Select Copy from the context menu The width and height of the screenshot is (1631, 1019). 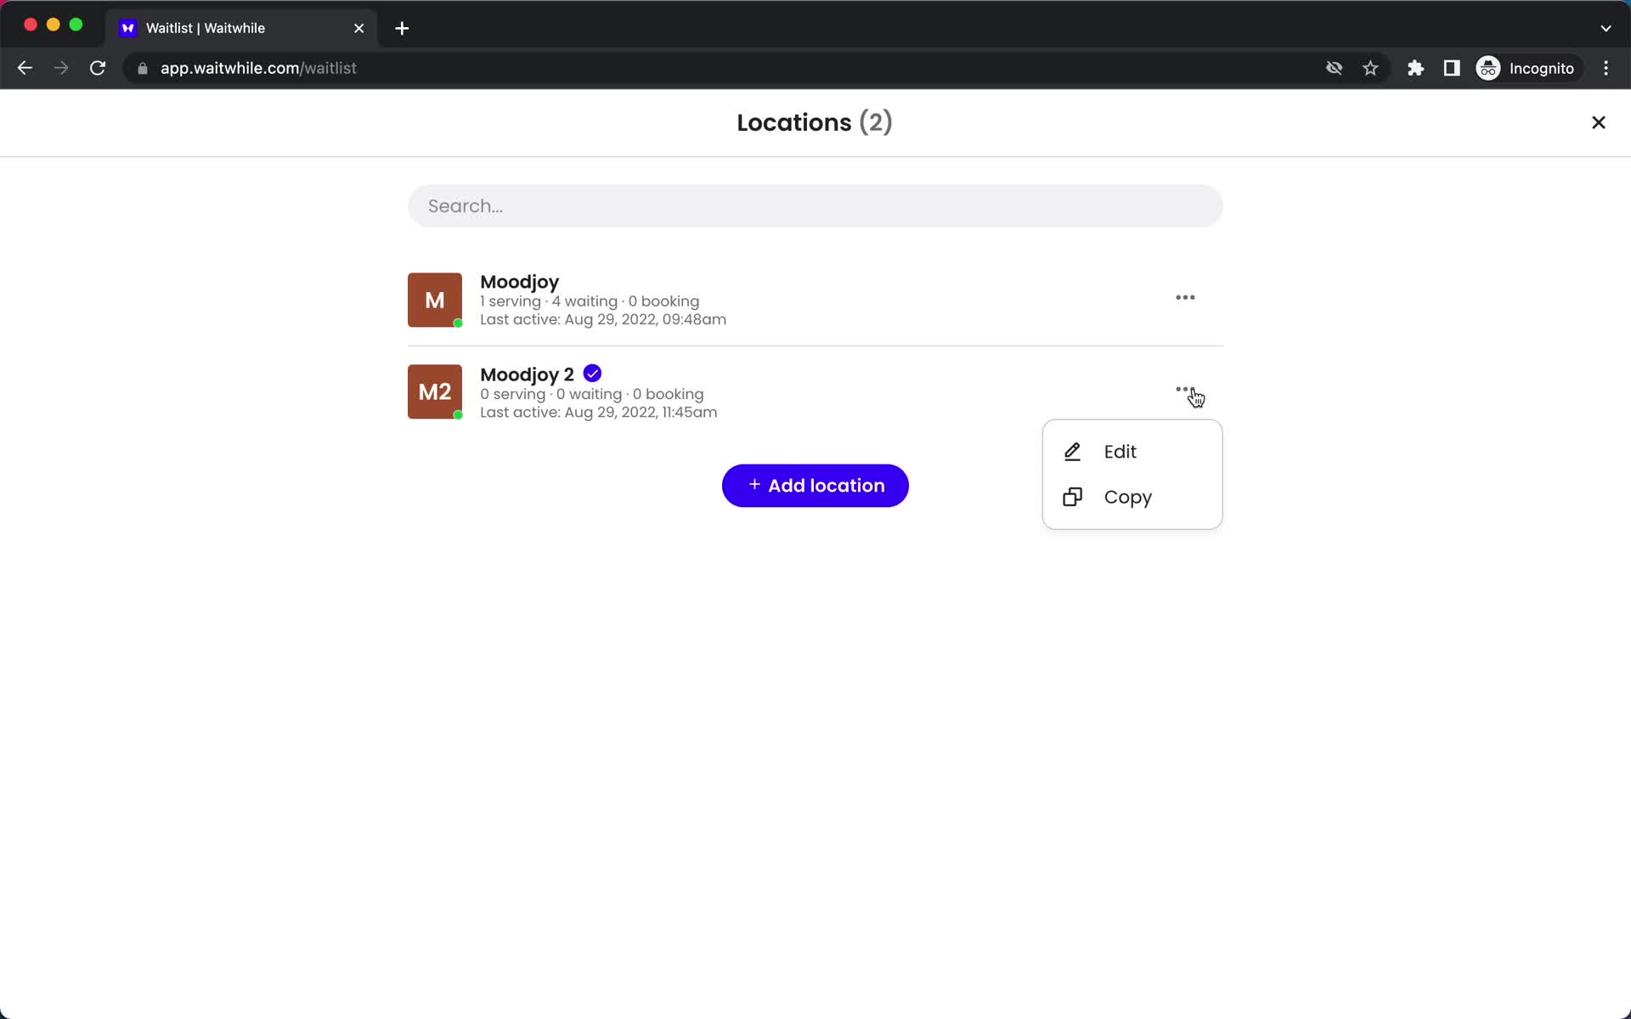1127,497
